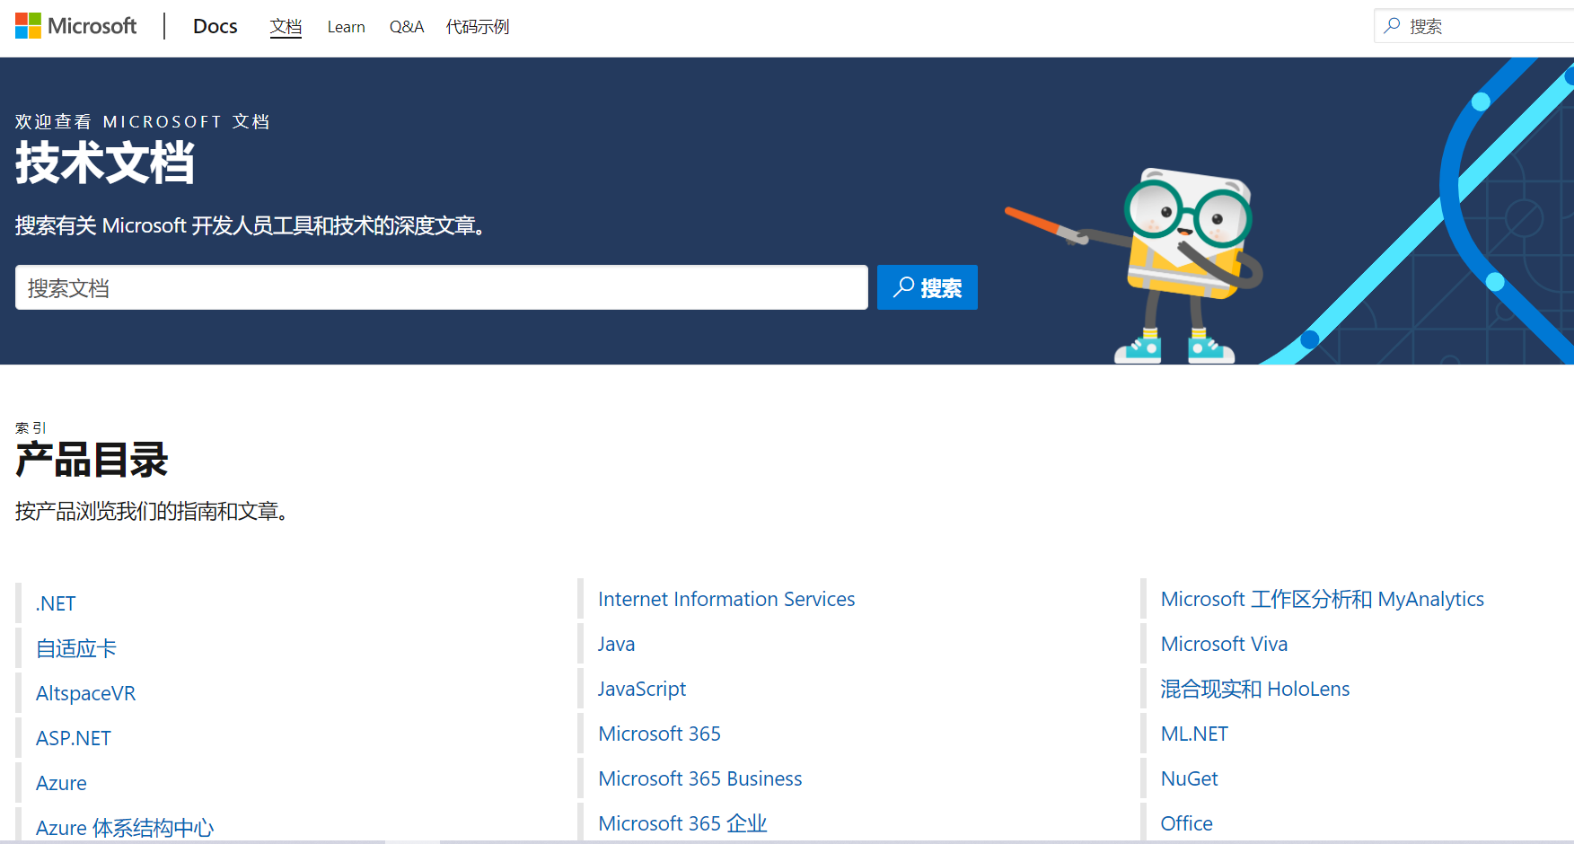Click the magnifier icon in header search
Image resolution: width=1574 pixels, height=844 pixels.
(1392, 26)
